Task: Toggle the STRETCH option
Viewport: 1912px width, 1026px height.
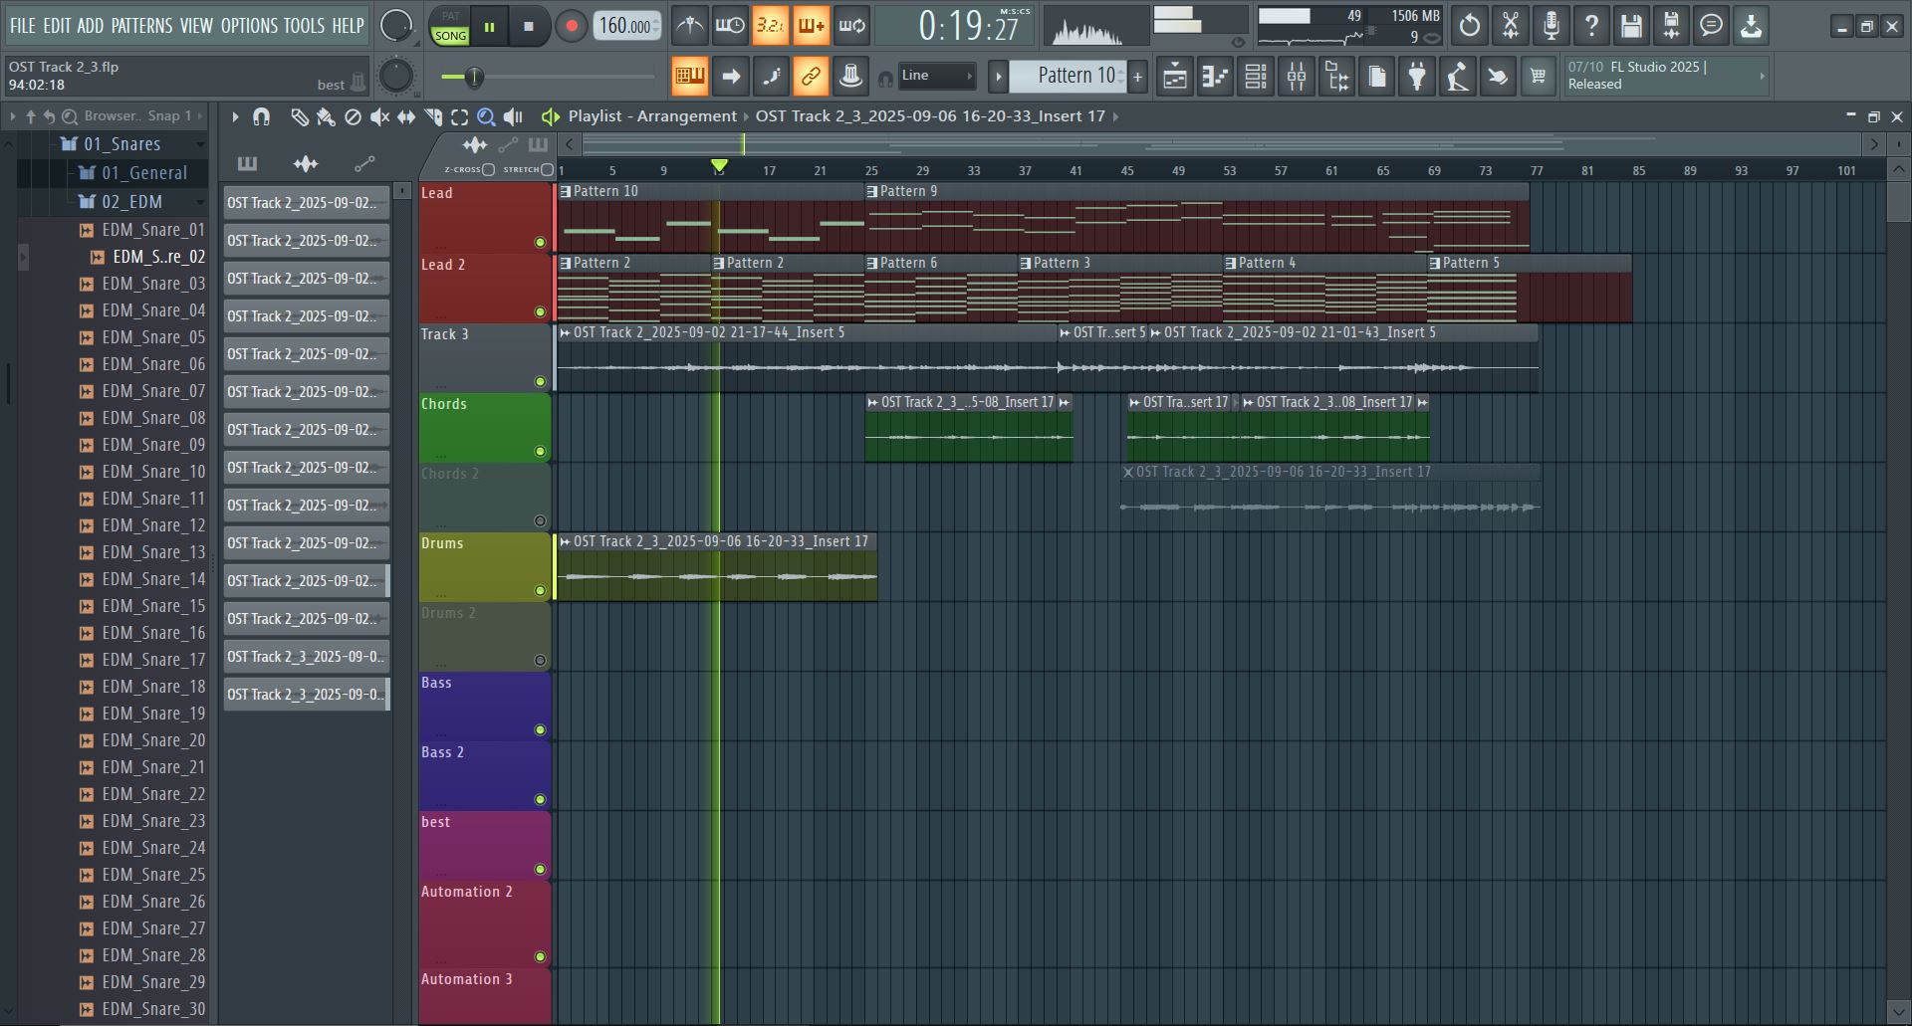Action: 547,169
